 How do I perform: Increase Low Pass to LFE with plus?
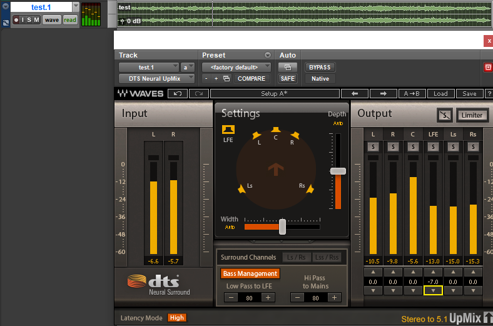[268, 297]
